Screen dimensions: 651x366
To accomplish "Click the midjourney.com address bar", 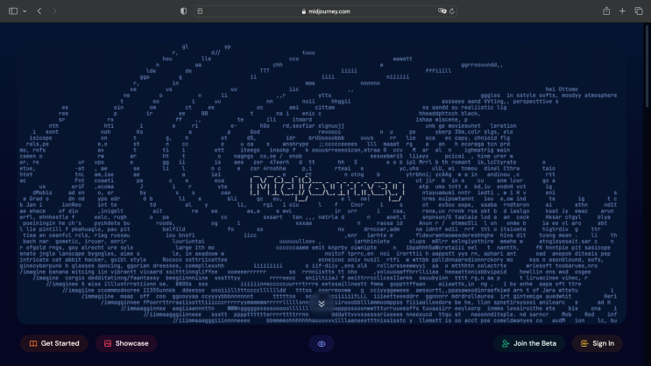I will [x=326, y=11].
